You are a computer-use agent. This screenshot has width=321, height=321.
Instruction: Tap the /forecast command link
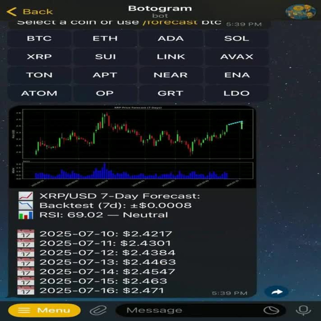[170, 22]
